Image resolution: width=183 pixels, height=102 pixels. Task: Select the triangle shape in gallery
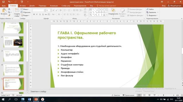click(91, 12)
